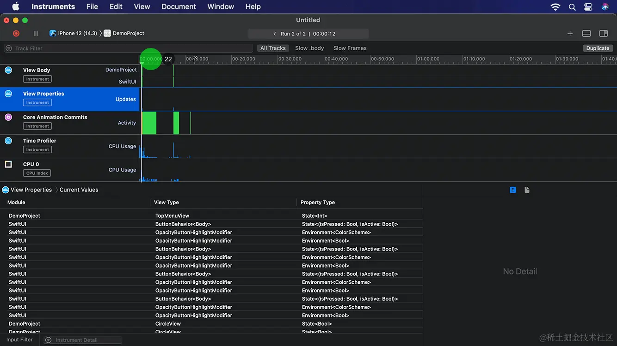Open the Edit menu
This screenshot has height=346, width=617.
click(x=116, y=6)
